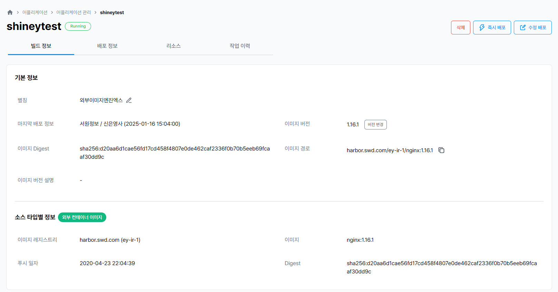Switch to the 작업 이력 tab

coord(240,46)
